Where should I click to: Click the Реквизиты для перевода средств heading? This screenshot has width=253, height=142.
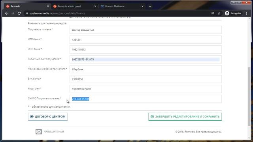point(47,23)
